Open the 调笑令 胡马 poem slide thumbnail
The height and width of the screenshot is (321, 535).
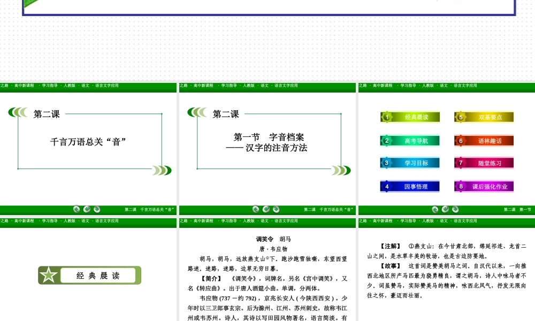[x=267, y=270]
